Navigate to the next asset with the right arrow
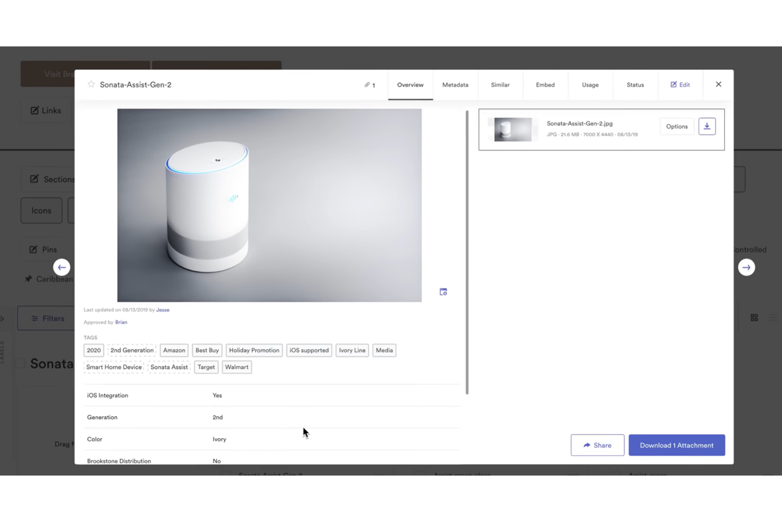Image resolution: width=782 pixels, height=522 pixels. point(746,267)
